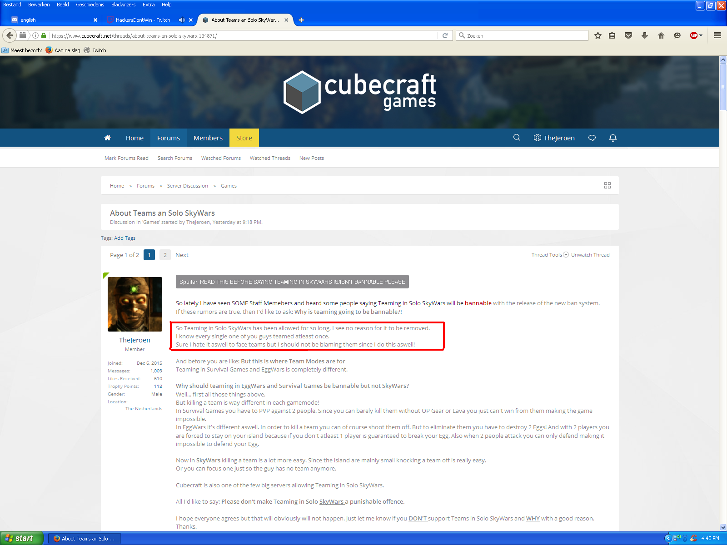Open the Extra menu
Image resolution: width=727 pixels, height=545 pixels.
(149, 5)
